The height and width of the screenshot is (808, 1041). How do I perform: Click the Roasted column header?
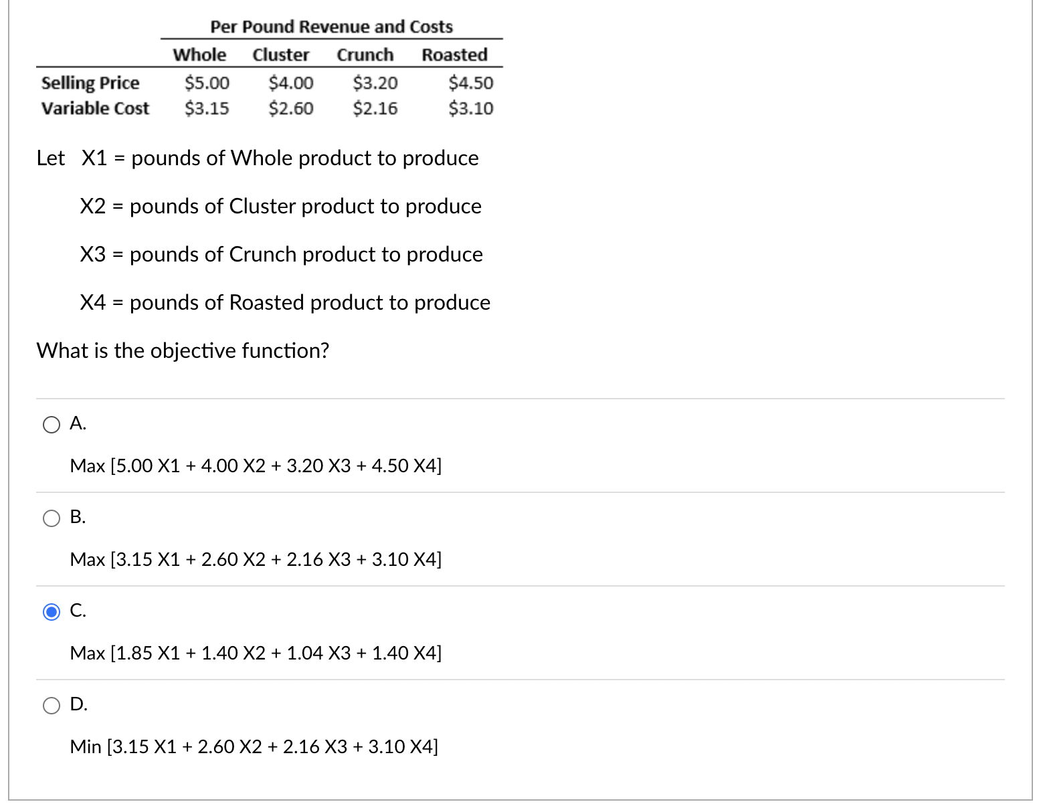454,55
